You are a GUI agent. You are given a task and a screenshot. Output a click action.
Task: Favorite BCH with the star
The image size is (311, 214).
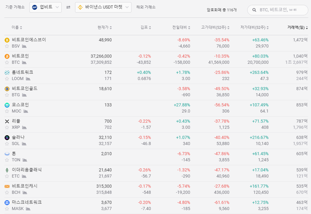[7, 193]
